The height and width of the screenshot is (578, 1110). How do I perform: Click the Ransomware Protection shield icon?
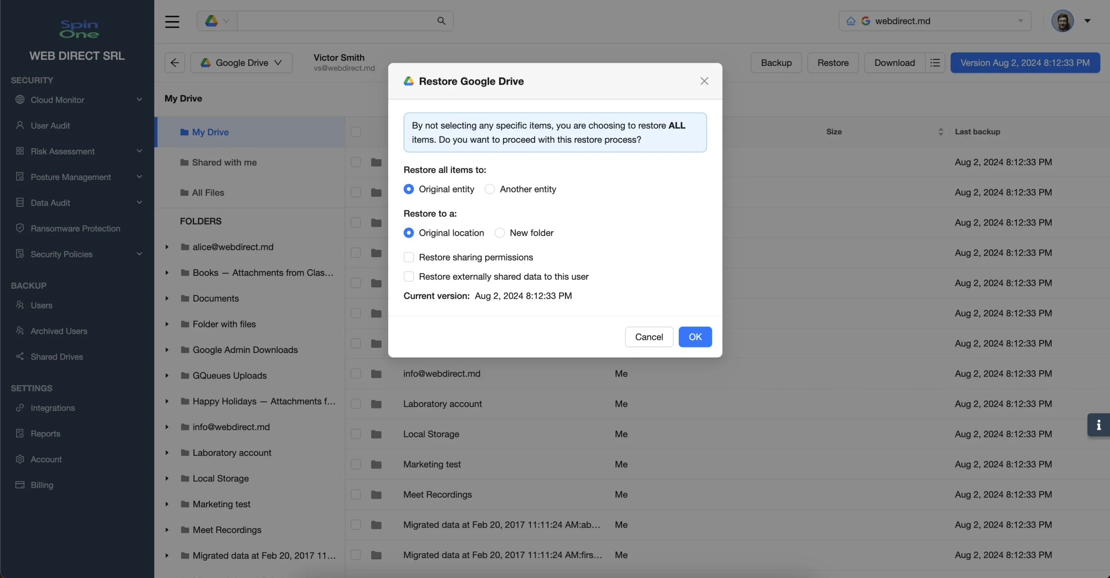[x=20, y=228]
